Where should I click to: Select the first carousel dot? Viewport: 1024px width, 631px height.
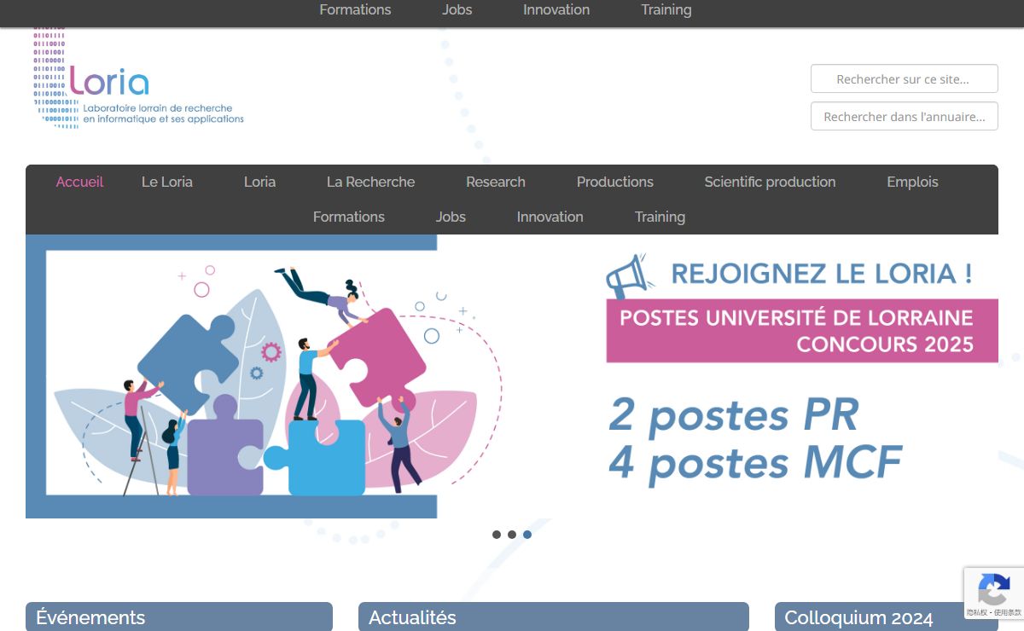[497, 535]
